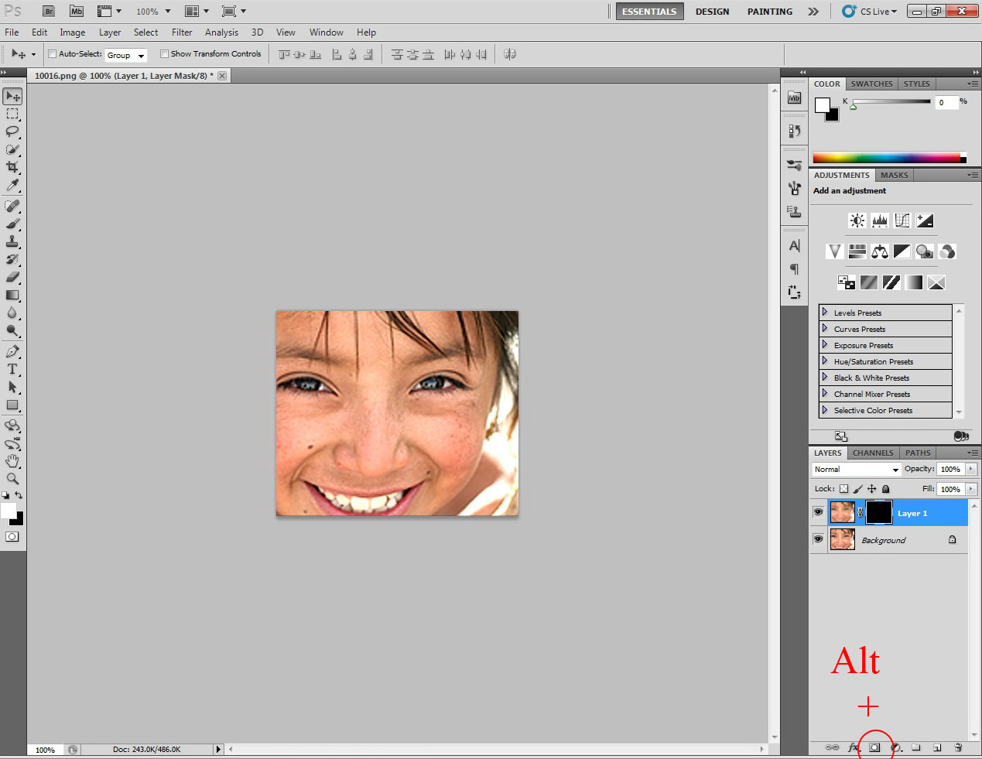Switch to the Channels tab

[x=872, y=453]
